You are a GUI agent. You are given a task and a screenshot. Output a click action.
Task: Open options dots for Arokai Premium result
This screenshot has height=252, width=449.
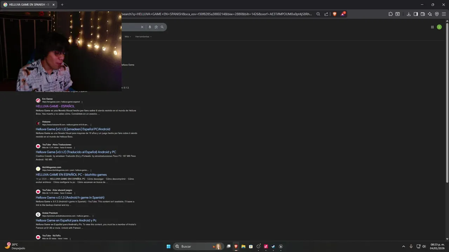[93, 216]
